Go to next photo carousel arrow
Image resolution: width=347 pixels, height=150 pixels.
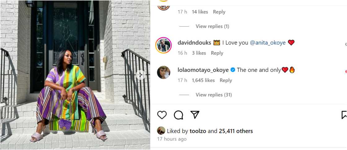click(140, 75)
